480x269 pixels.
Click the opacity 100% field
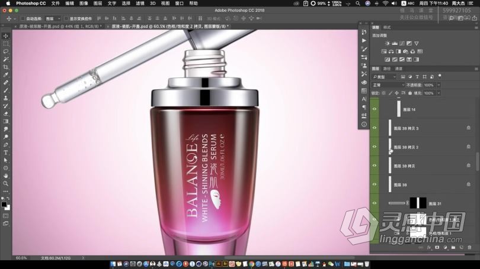click(429, 85)
